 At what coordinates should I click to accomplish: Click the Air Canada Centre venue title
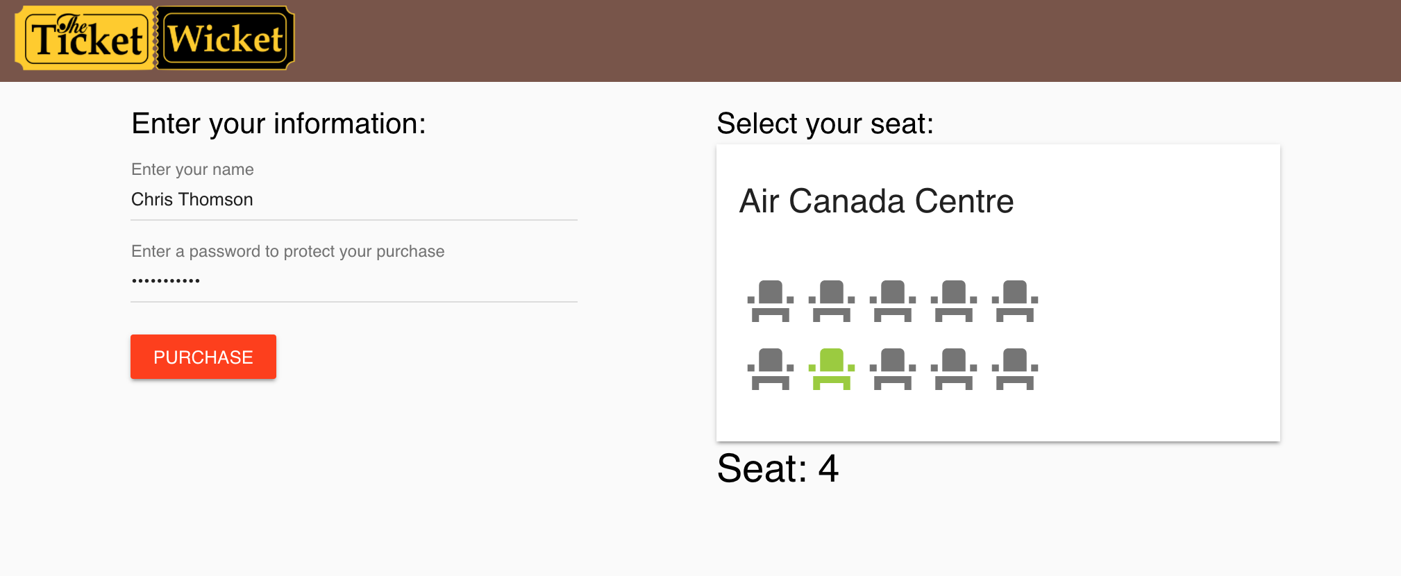click(876, 201)
